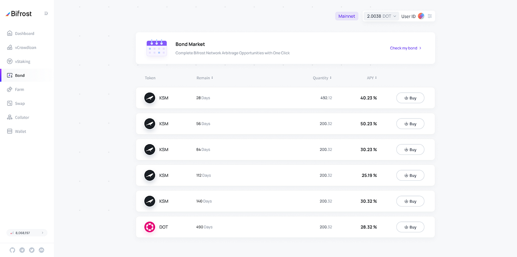Viewport: 517px width, 257px height.
Task: Open Wallet page from sidebar
Action: tap(20, 132)
